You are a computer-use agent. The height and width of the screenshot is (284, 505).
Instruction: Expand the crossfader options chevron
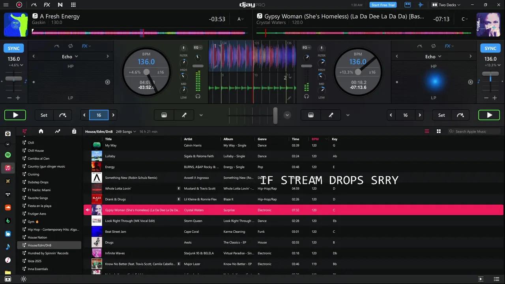287,115
